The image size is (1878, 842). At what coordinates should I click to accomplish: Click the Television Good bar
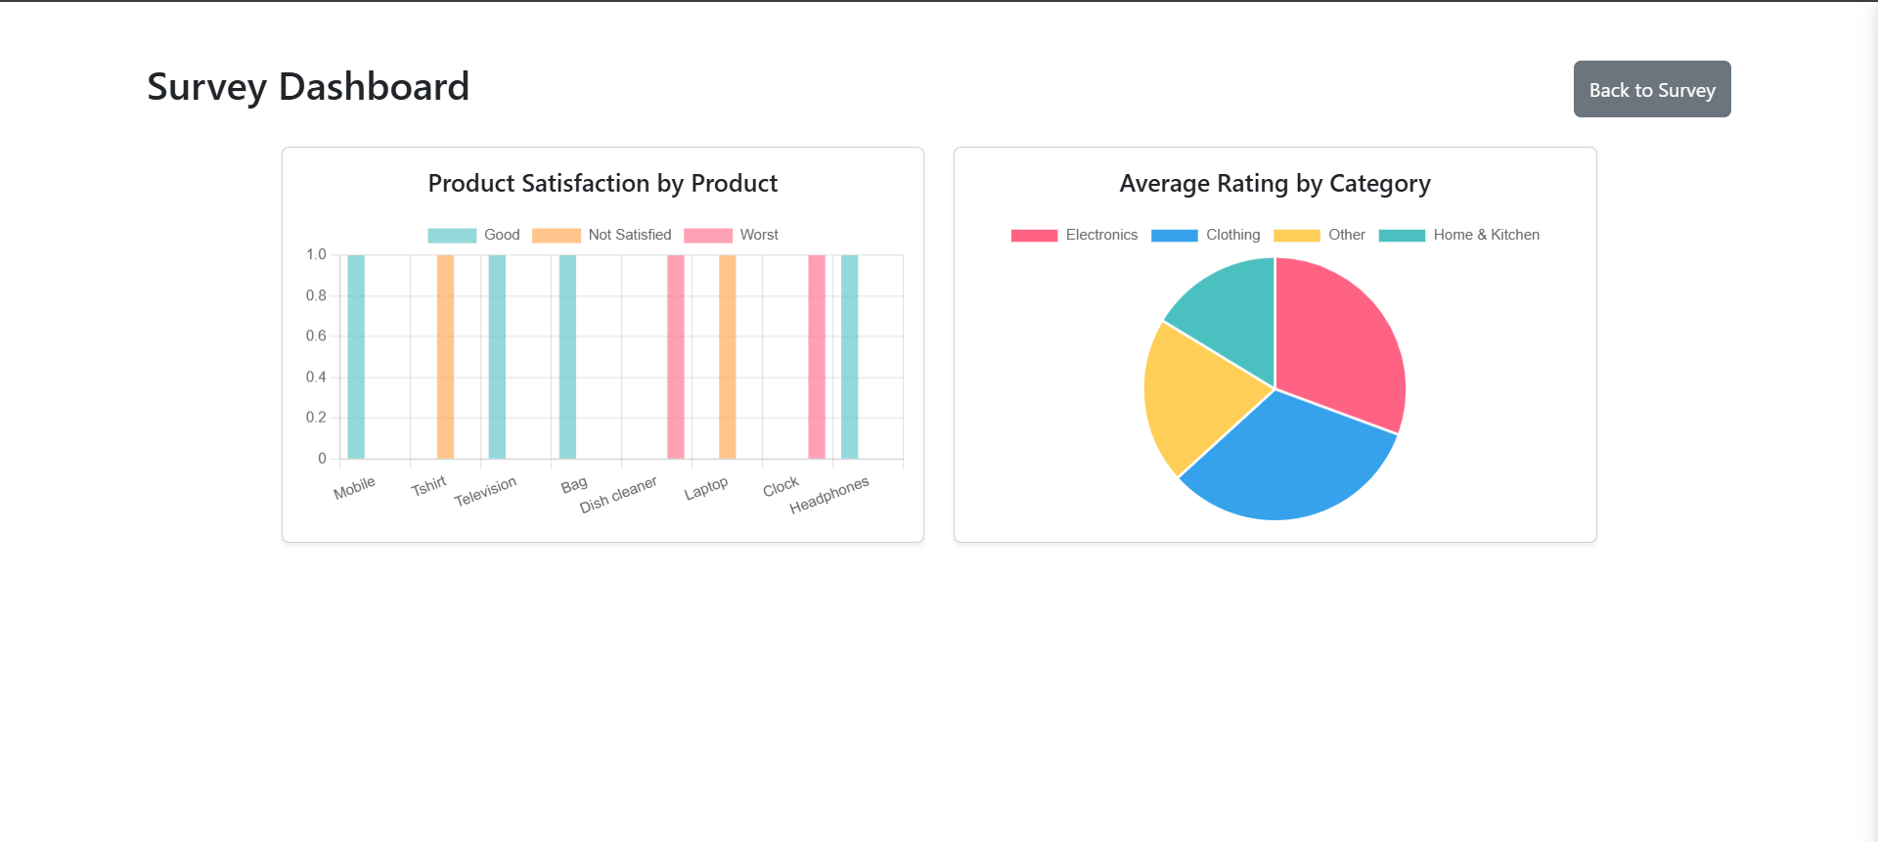pyautogui.click(x=497, y=357)
